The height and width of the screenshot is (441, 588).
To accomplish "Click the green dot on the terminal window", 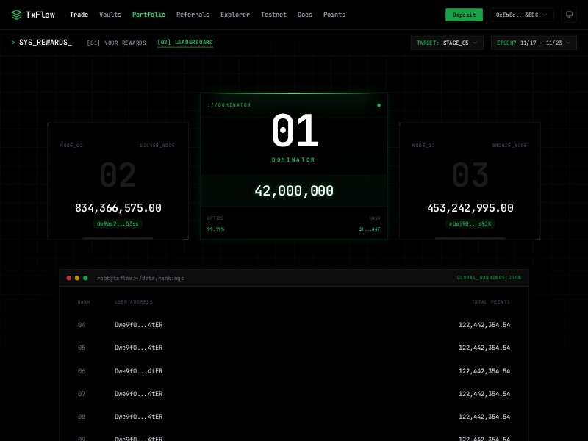I will [87, 278].
